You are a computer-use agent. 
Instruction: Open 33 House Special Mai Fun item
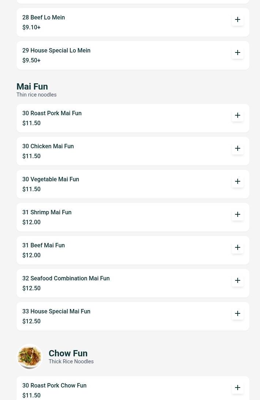(x=56, y=311)
